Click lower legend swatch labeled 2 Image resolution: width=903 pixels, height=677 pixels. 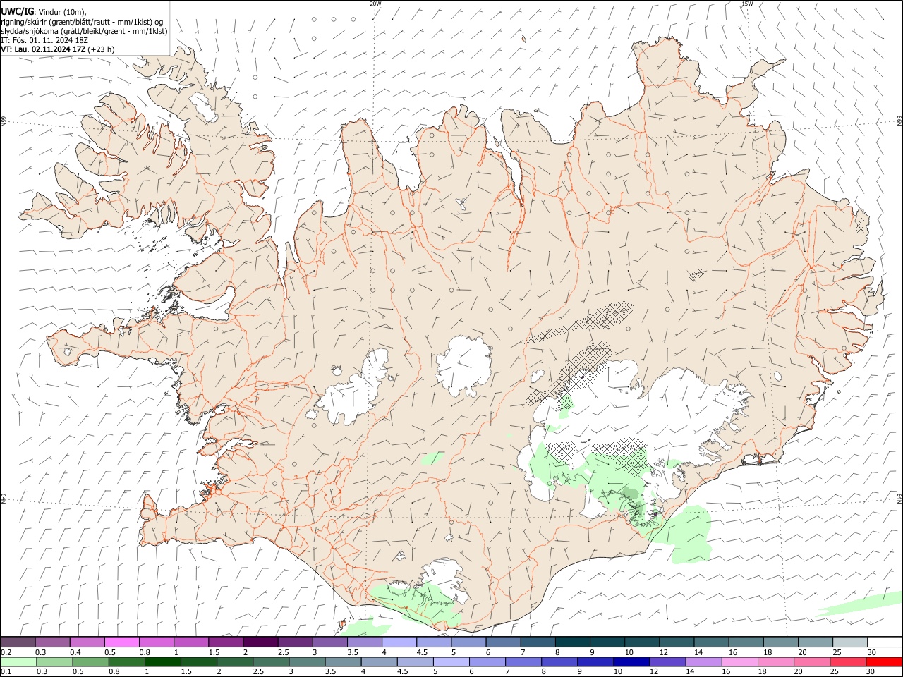pyautogui.click(x=234, y=661)
